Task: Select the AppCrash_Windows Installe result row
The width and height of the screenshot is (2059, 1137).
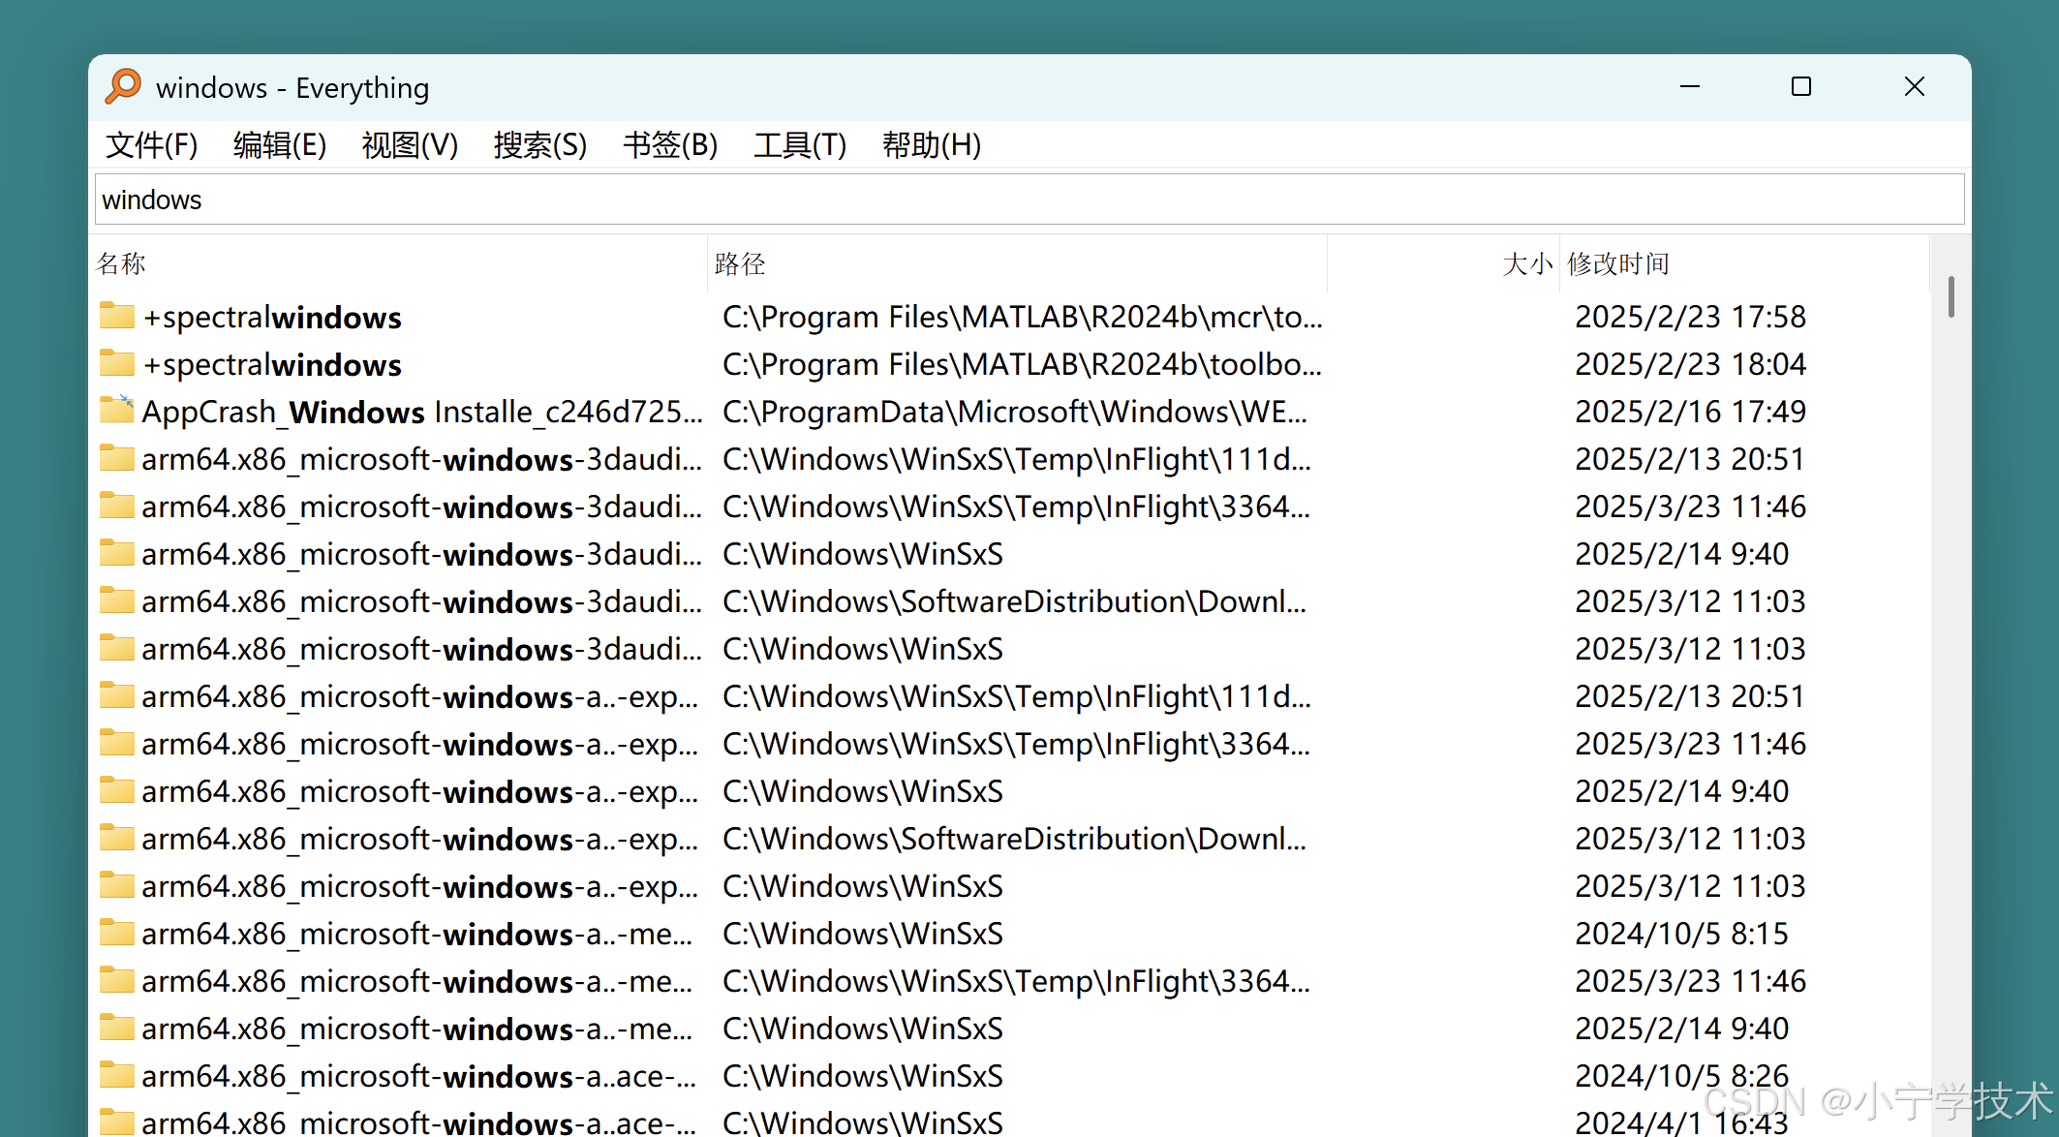Action: [422, 412]
